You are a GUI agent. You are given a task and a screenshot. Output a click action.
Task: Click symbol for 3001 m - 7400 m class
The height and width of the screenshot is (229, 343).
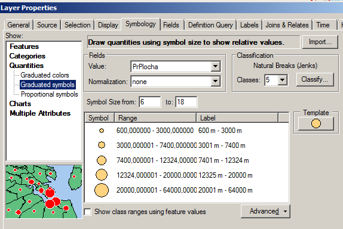102,145
